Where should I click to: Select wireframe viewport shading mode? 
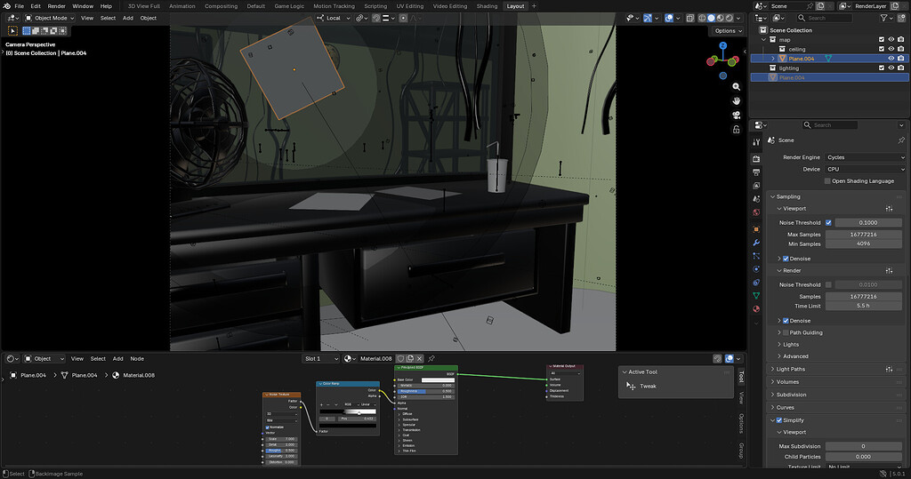pos(702,18)
